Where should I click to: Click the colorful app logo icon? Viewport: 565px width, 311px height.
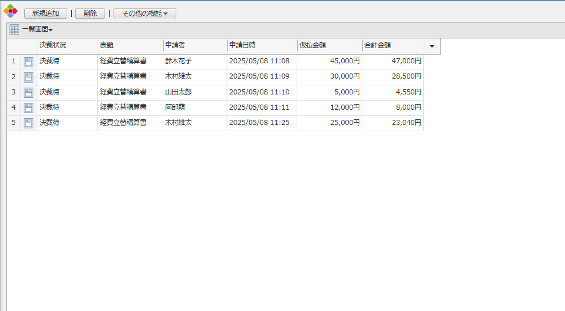point(10,11)
